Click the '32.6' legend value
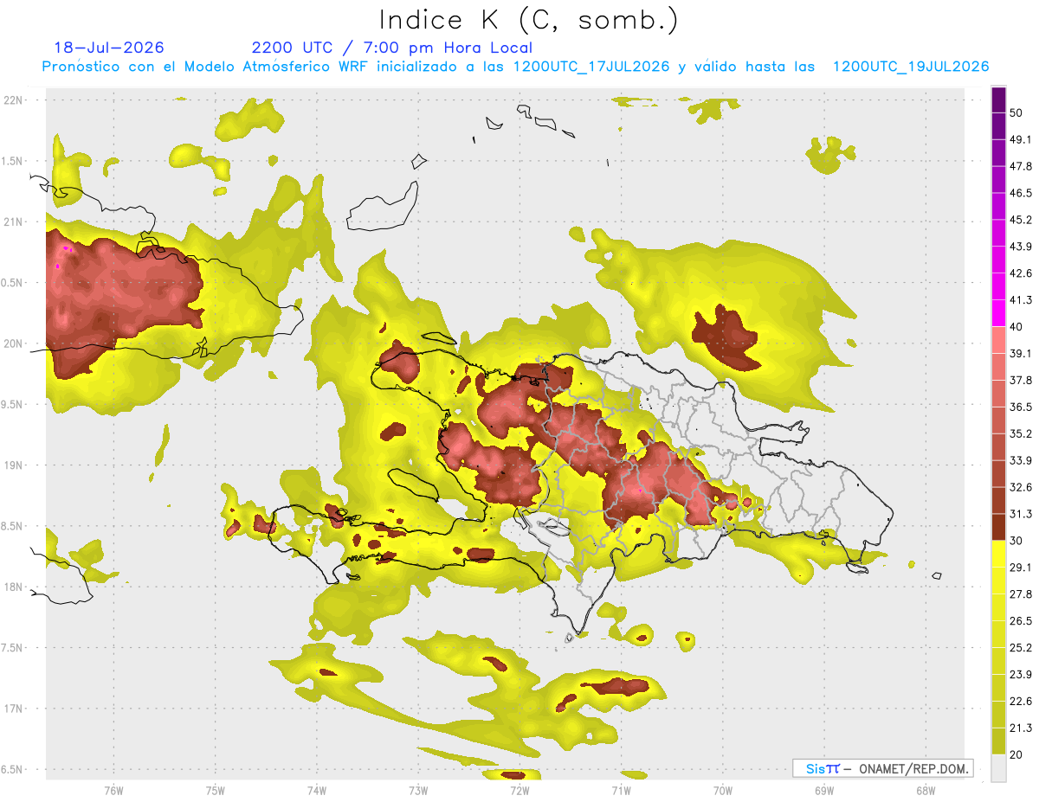 (1021, 487)
